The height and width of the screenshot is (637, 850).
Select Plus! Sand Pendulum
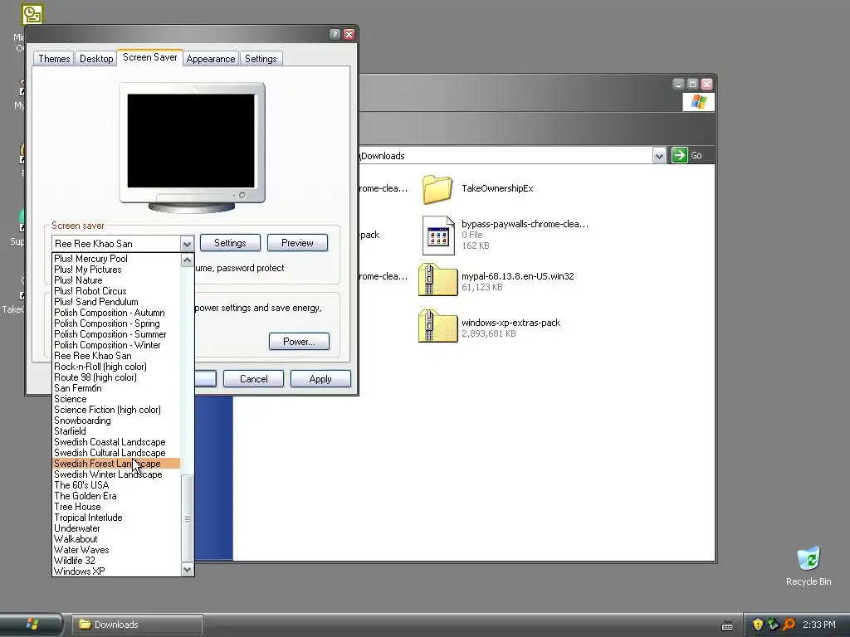(x=116, y=302)
